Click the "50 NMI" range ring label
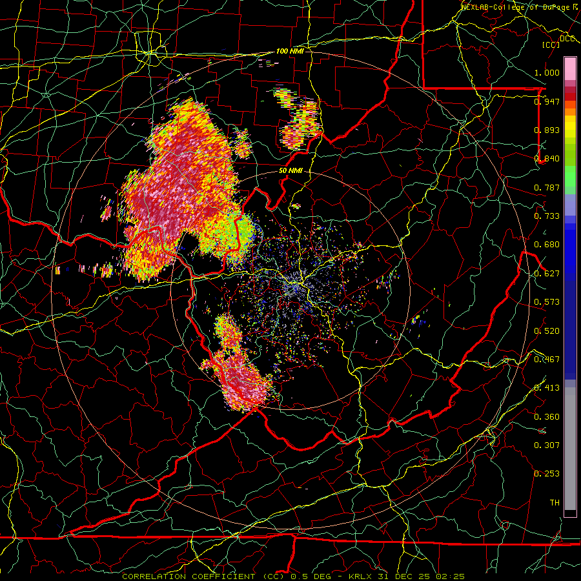581x581 pixels. pyautogui.click(x=290, y=171)
